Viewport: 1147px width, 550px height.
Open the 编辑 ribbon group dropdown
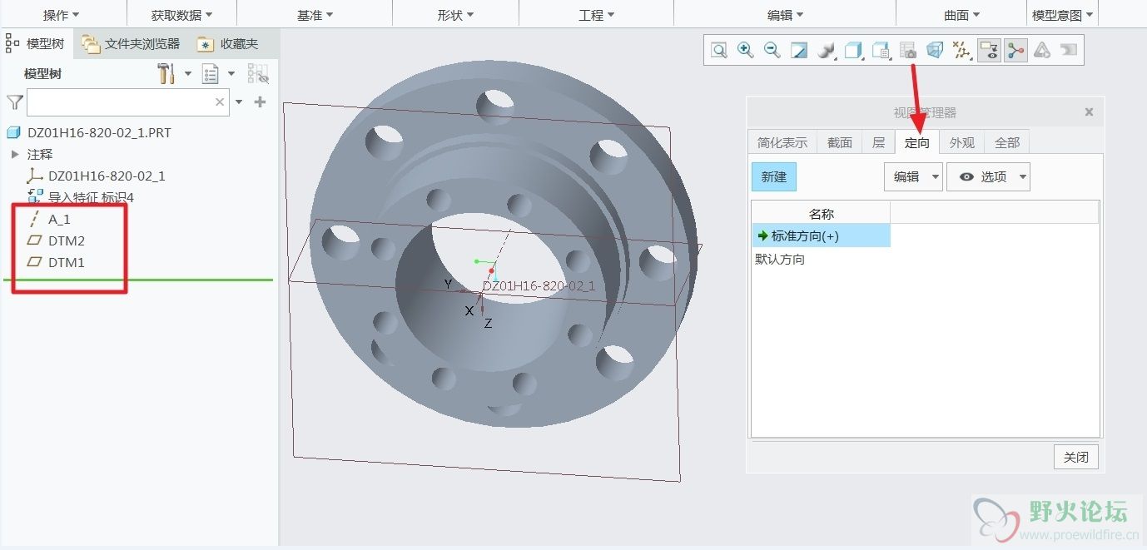pos(785,15)
